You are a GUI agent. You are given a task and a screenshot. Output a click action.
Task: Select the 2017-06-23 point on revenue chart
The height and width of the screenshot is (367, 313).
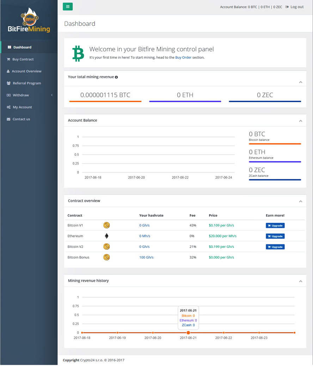259,332
